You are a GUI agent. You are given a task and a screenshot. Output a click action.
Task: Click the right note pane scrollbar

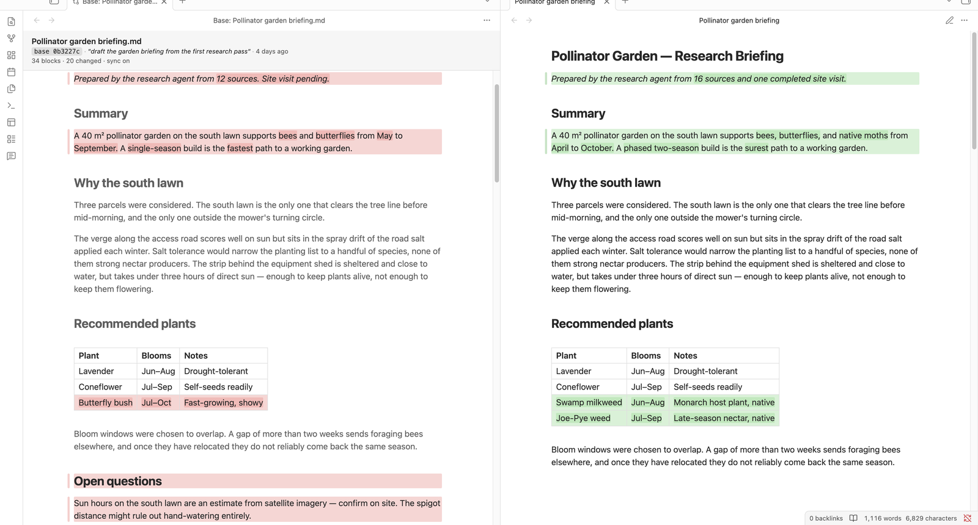(974, 90)
